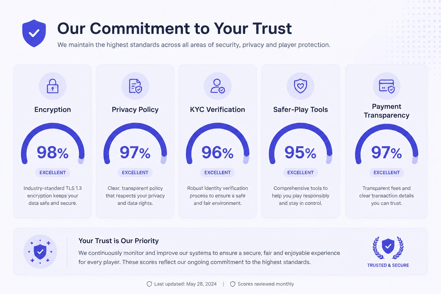Click the blue shield checkmark header icon
The width and height of the screenshot is (441, 294).
point(34,33)
